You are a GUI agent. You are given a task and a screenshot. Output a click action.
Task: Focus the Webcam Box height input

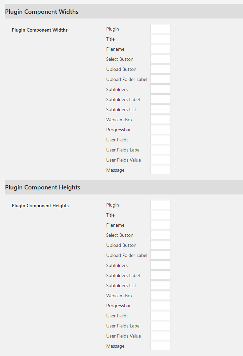(x=160, y=296)
